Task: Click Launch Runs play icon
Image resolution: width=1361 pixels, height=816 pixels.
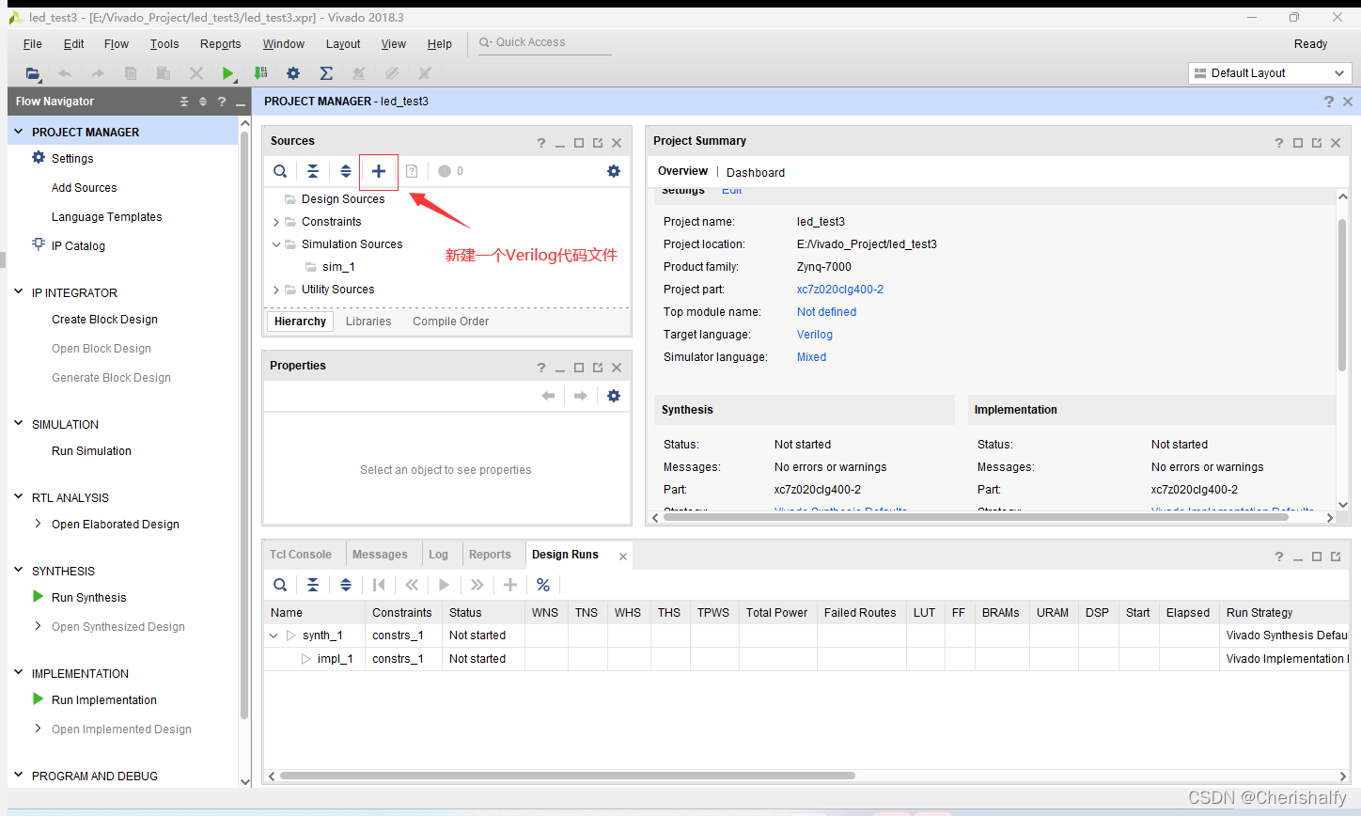Action: coord(445,585)
